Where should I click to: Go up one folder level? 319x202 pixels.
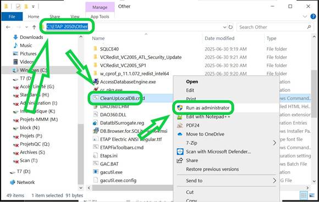pos(34,27)
